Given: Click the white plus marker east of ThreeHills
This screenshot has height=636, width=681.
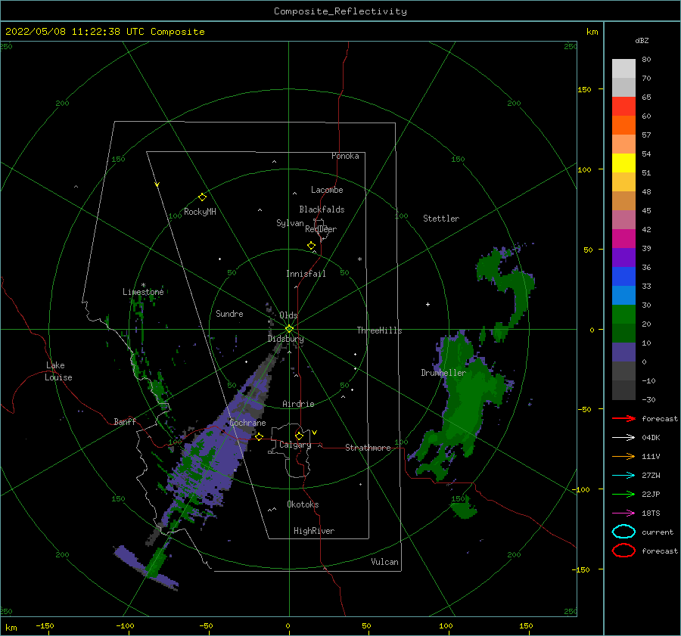Looking at the screenshot, I should pos(428,304).
